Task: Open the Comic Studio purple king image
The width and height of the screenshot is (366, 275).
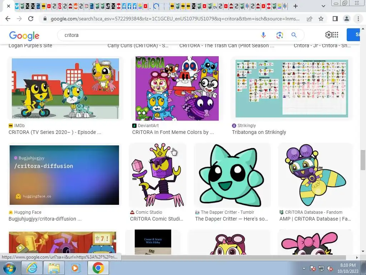Action: pyautogui.click(x=158, y=175)
